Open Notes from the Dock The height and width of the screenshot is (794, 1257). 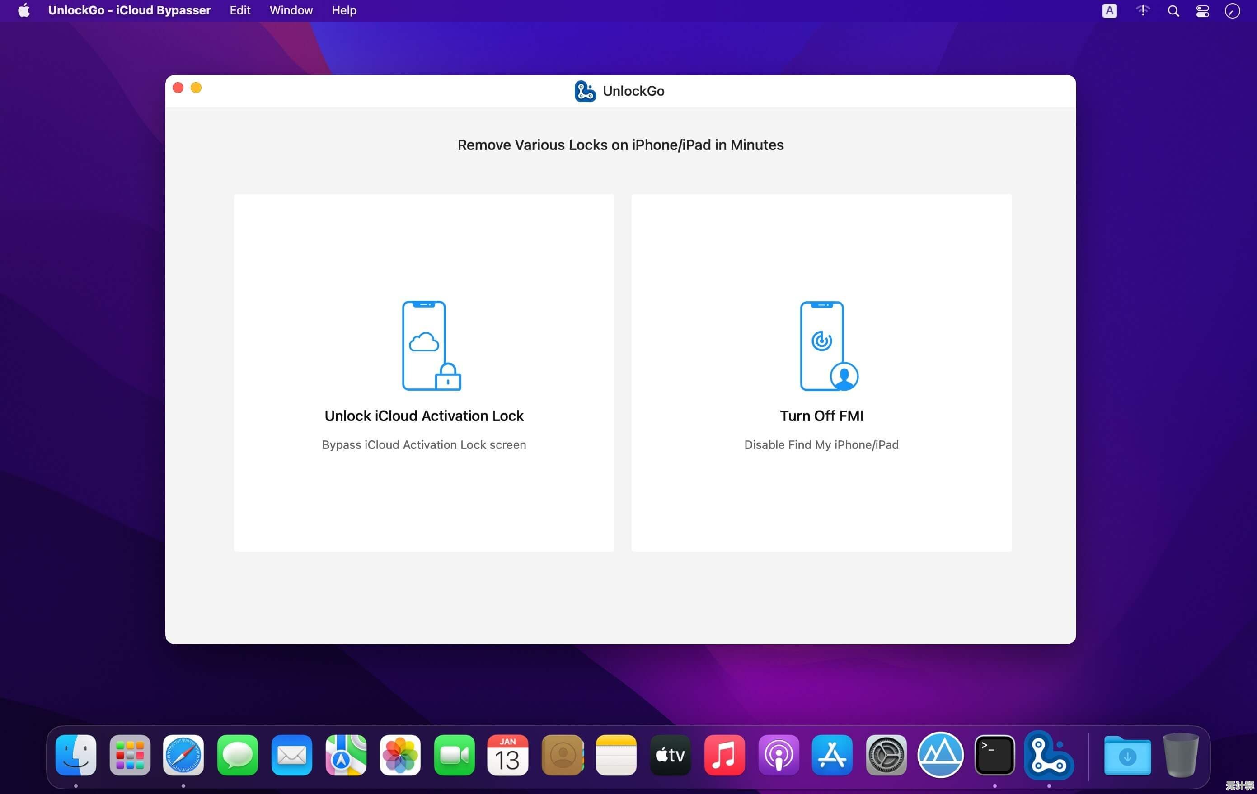pos(616,755)
